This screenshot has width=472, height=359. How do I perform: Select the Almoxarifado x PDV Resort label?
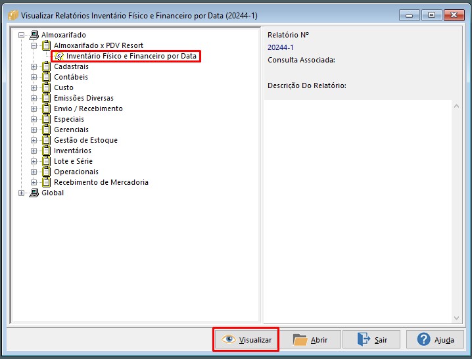tap(99, 45)
